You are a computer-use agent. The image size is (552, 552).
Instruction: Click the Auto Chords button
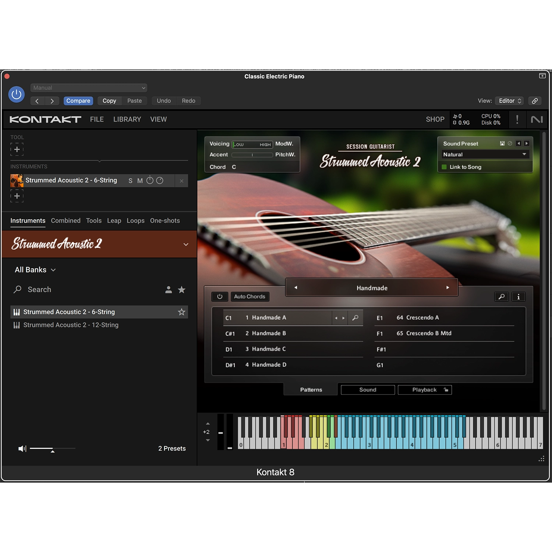click(250, 297)
